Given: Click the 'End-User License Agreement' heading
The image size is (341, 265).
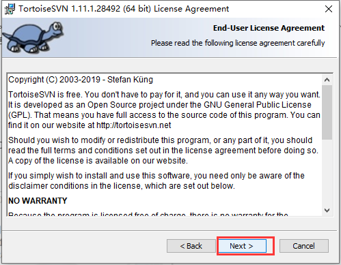Looking at the screenshot, I should 269,28.
